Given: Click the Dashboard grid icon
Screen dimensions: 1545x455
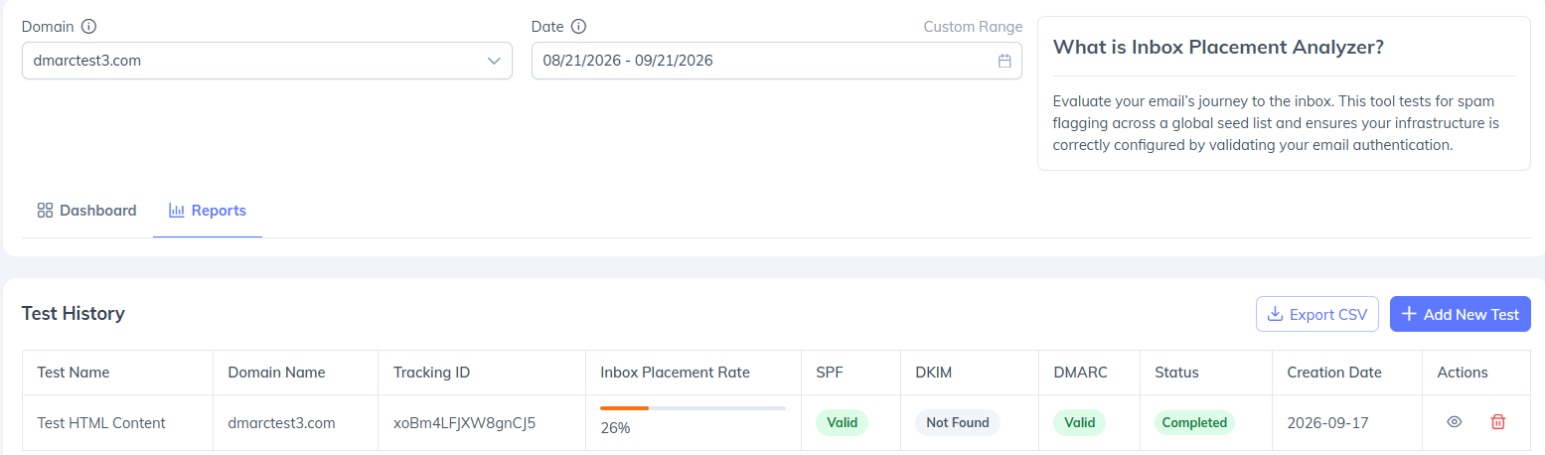Looking at the screenshot, I should click(x=45, y=211).
